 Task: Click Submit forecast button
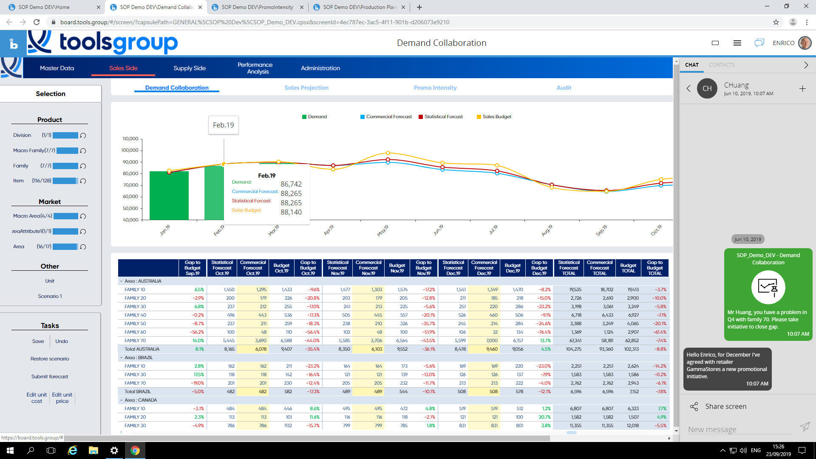coord(49,376)
